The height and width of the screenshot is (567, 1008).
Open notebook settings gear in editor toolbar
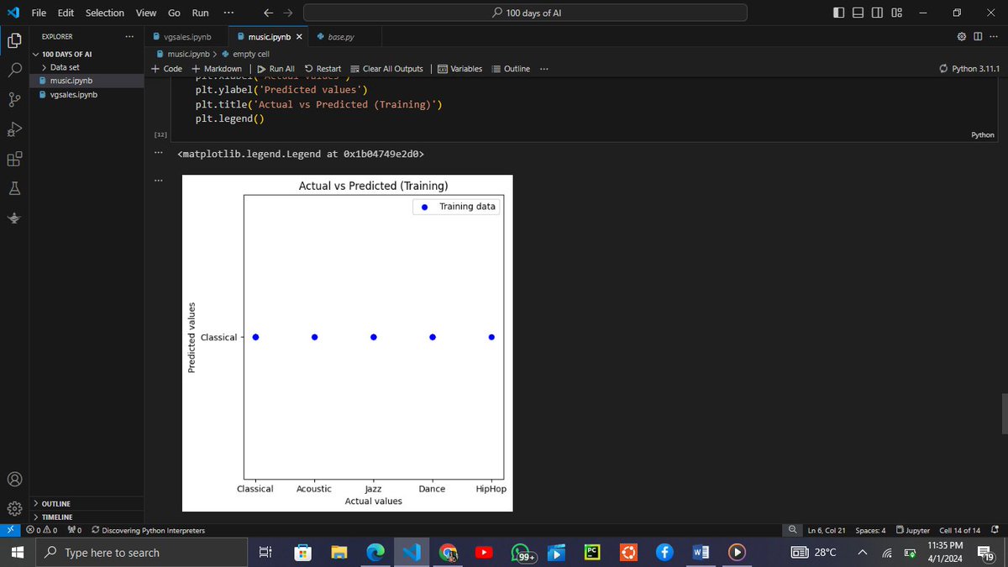point(962,37)
